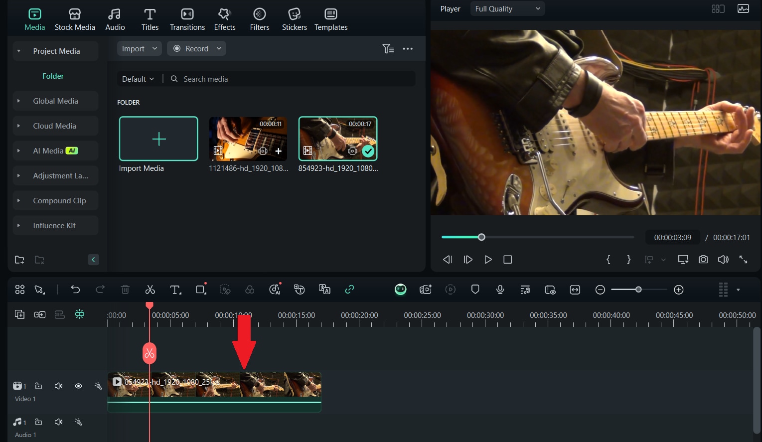Adjust the timeline zoom slider
The image size is (762, 442).
point(638,289)
